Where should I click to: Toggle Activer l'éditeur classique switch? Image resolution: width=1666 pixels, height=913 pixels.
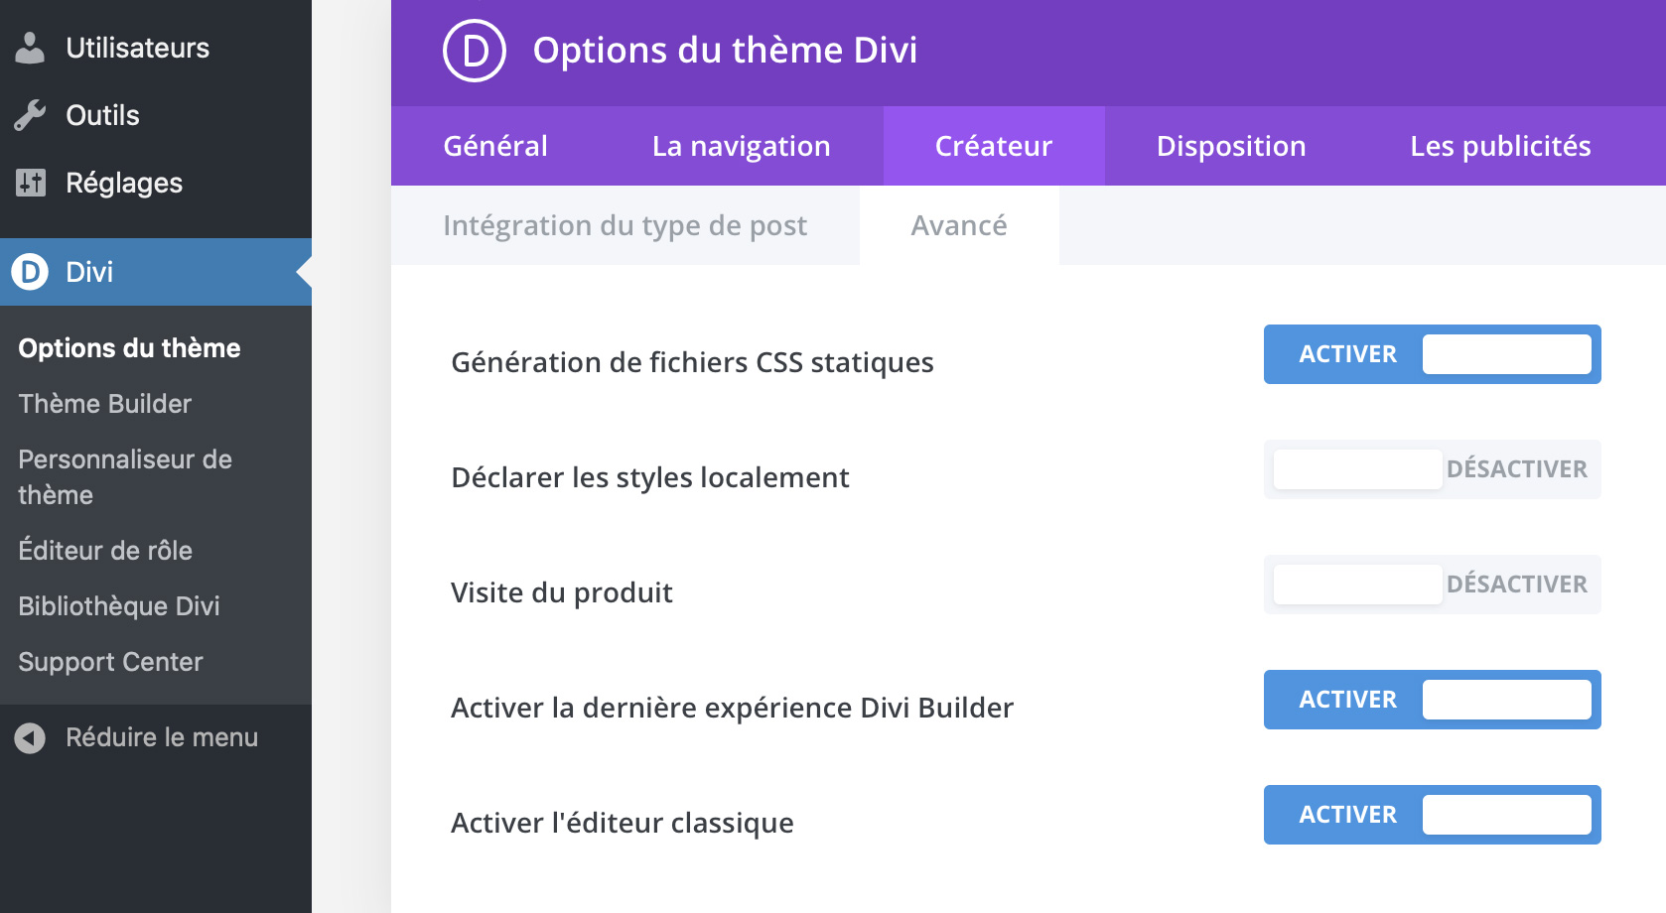coord(1432,815)
